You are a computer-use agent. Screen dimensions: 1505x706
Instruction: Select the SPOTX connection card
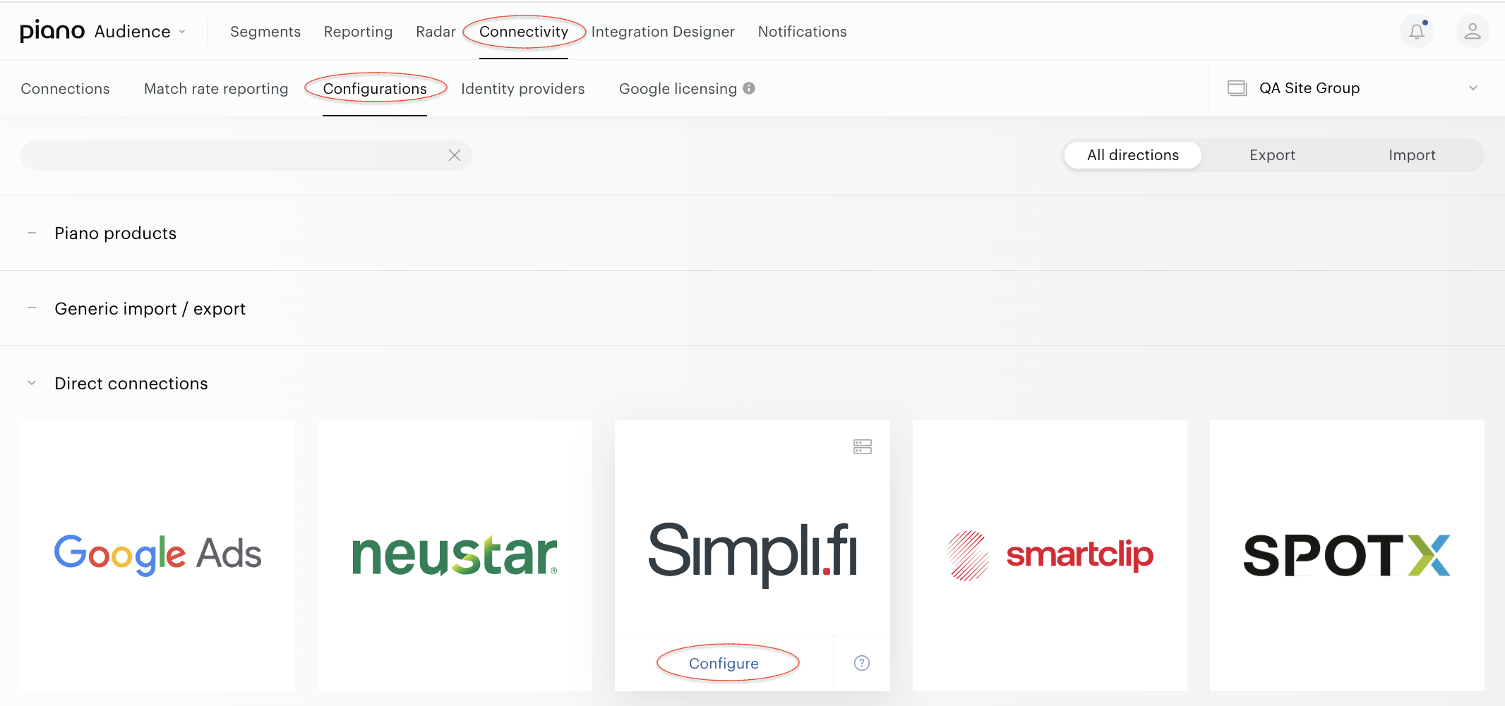(x=1347, y=556)
